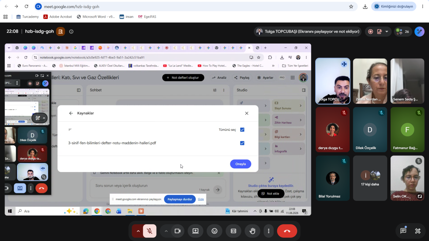Open the EgeJFAS bookmark
This screenshot has width=429, height=241.
click(147, 17)
